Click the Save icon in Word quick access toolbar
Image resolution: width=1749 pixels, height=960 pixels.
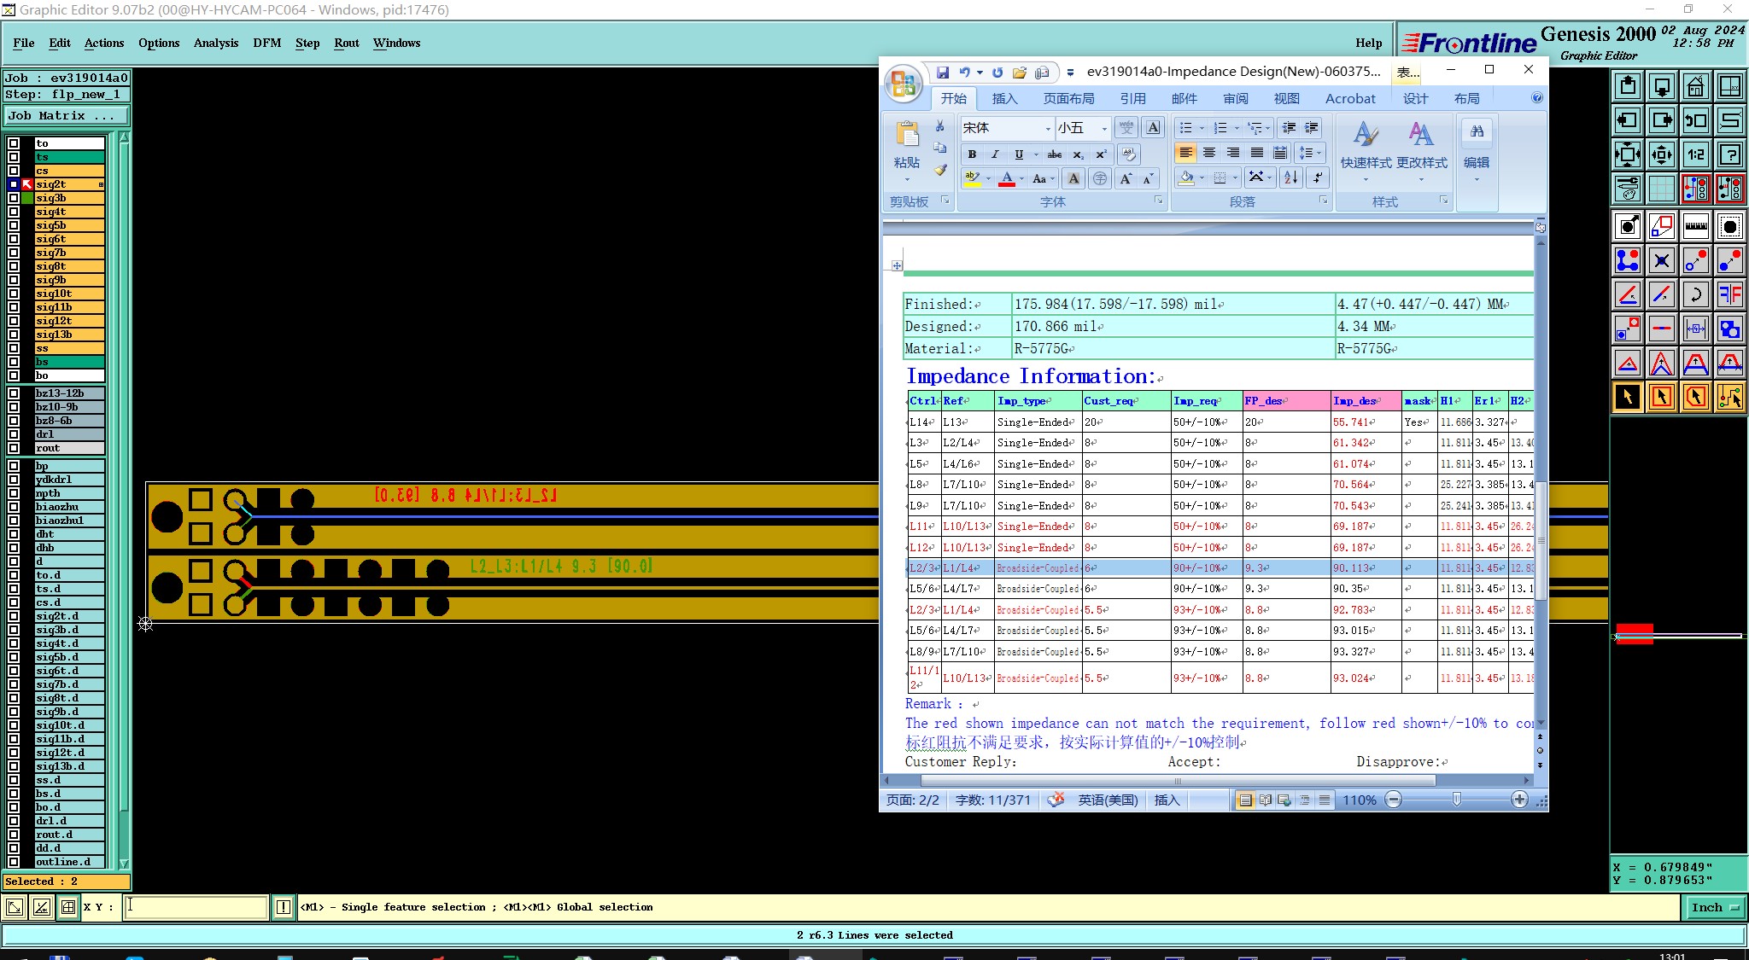[x=943, y=73]
